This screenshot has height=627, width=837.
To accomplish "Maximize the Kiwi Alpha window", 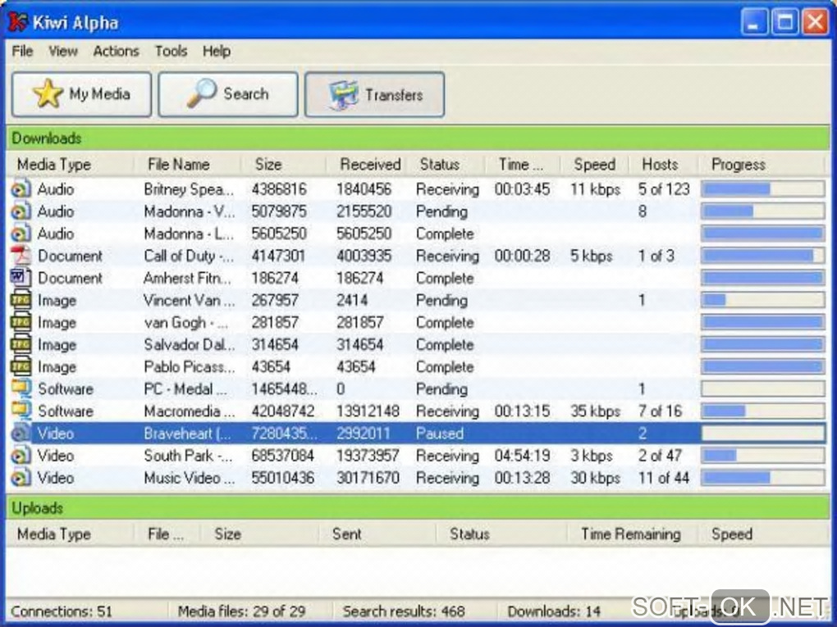I will 784,22.
